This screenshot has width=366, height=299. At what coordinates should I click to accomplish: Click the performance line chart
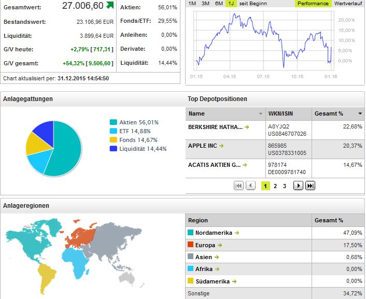[263, 41]
